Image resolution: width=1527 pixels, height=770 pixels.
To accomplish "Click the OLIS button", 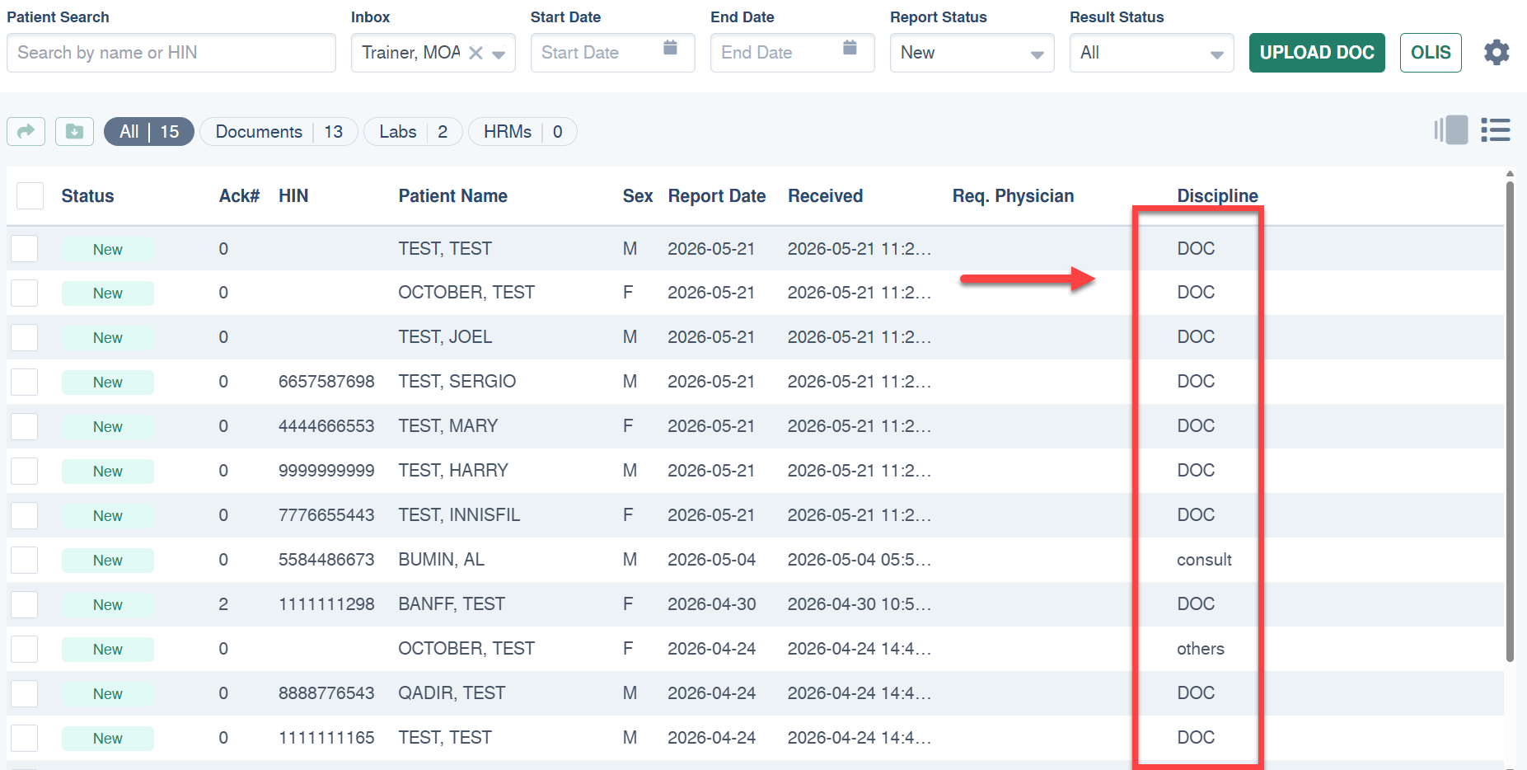I will [x=1431, y=53].
